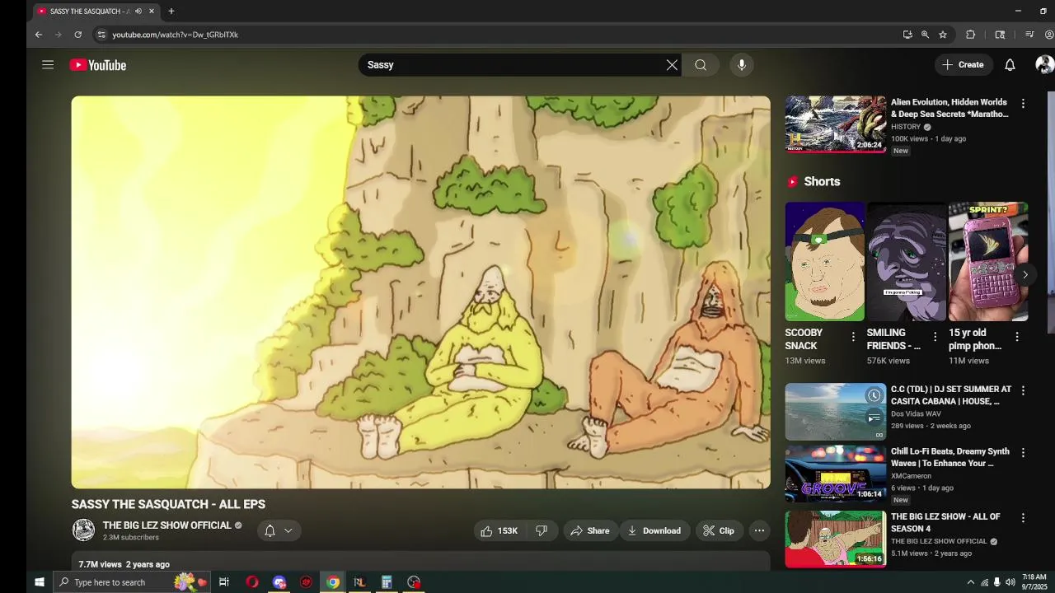Open options for Alien Evolution video

[1023, 104]
